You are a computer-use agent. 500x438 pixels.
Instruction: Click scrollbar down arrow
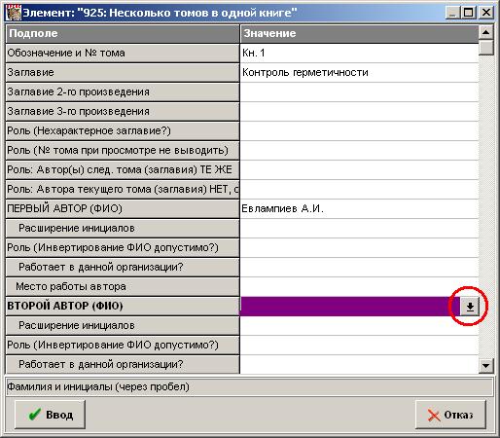(x=485, y=366)
